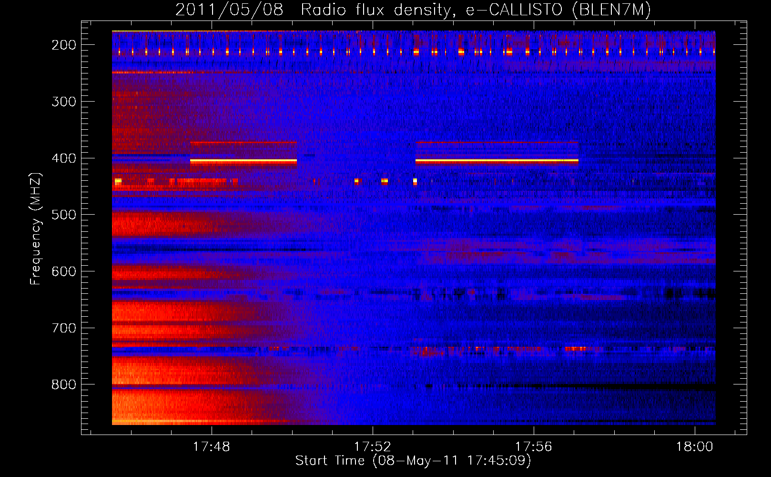Click the 17:56 time axis label

tap(534, 447)
